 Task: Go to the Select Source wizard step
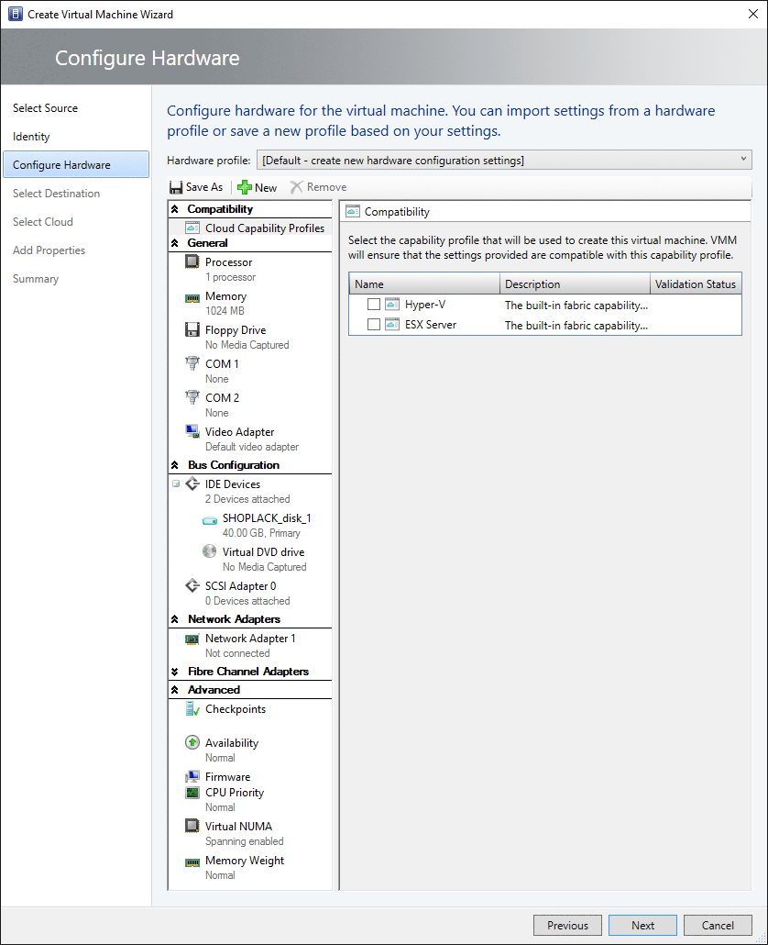click(45, 108)
